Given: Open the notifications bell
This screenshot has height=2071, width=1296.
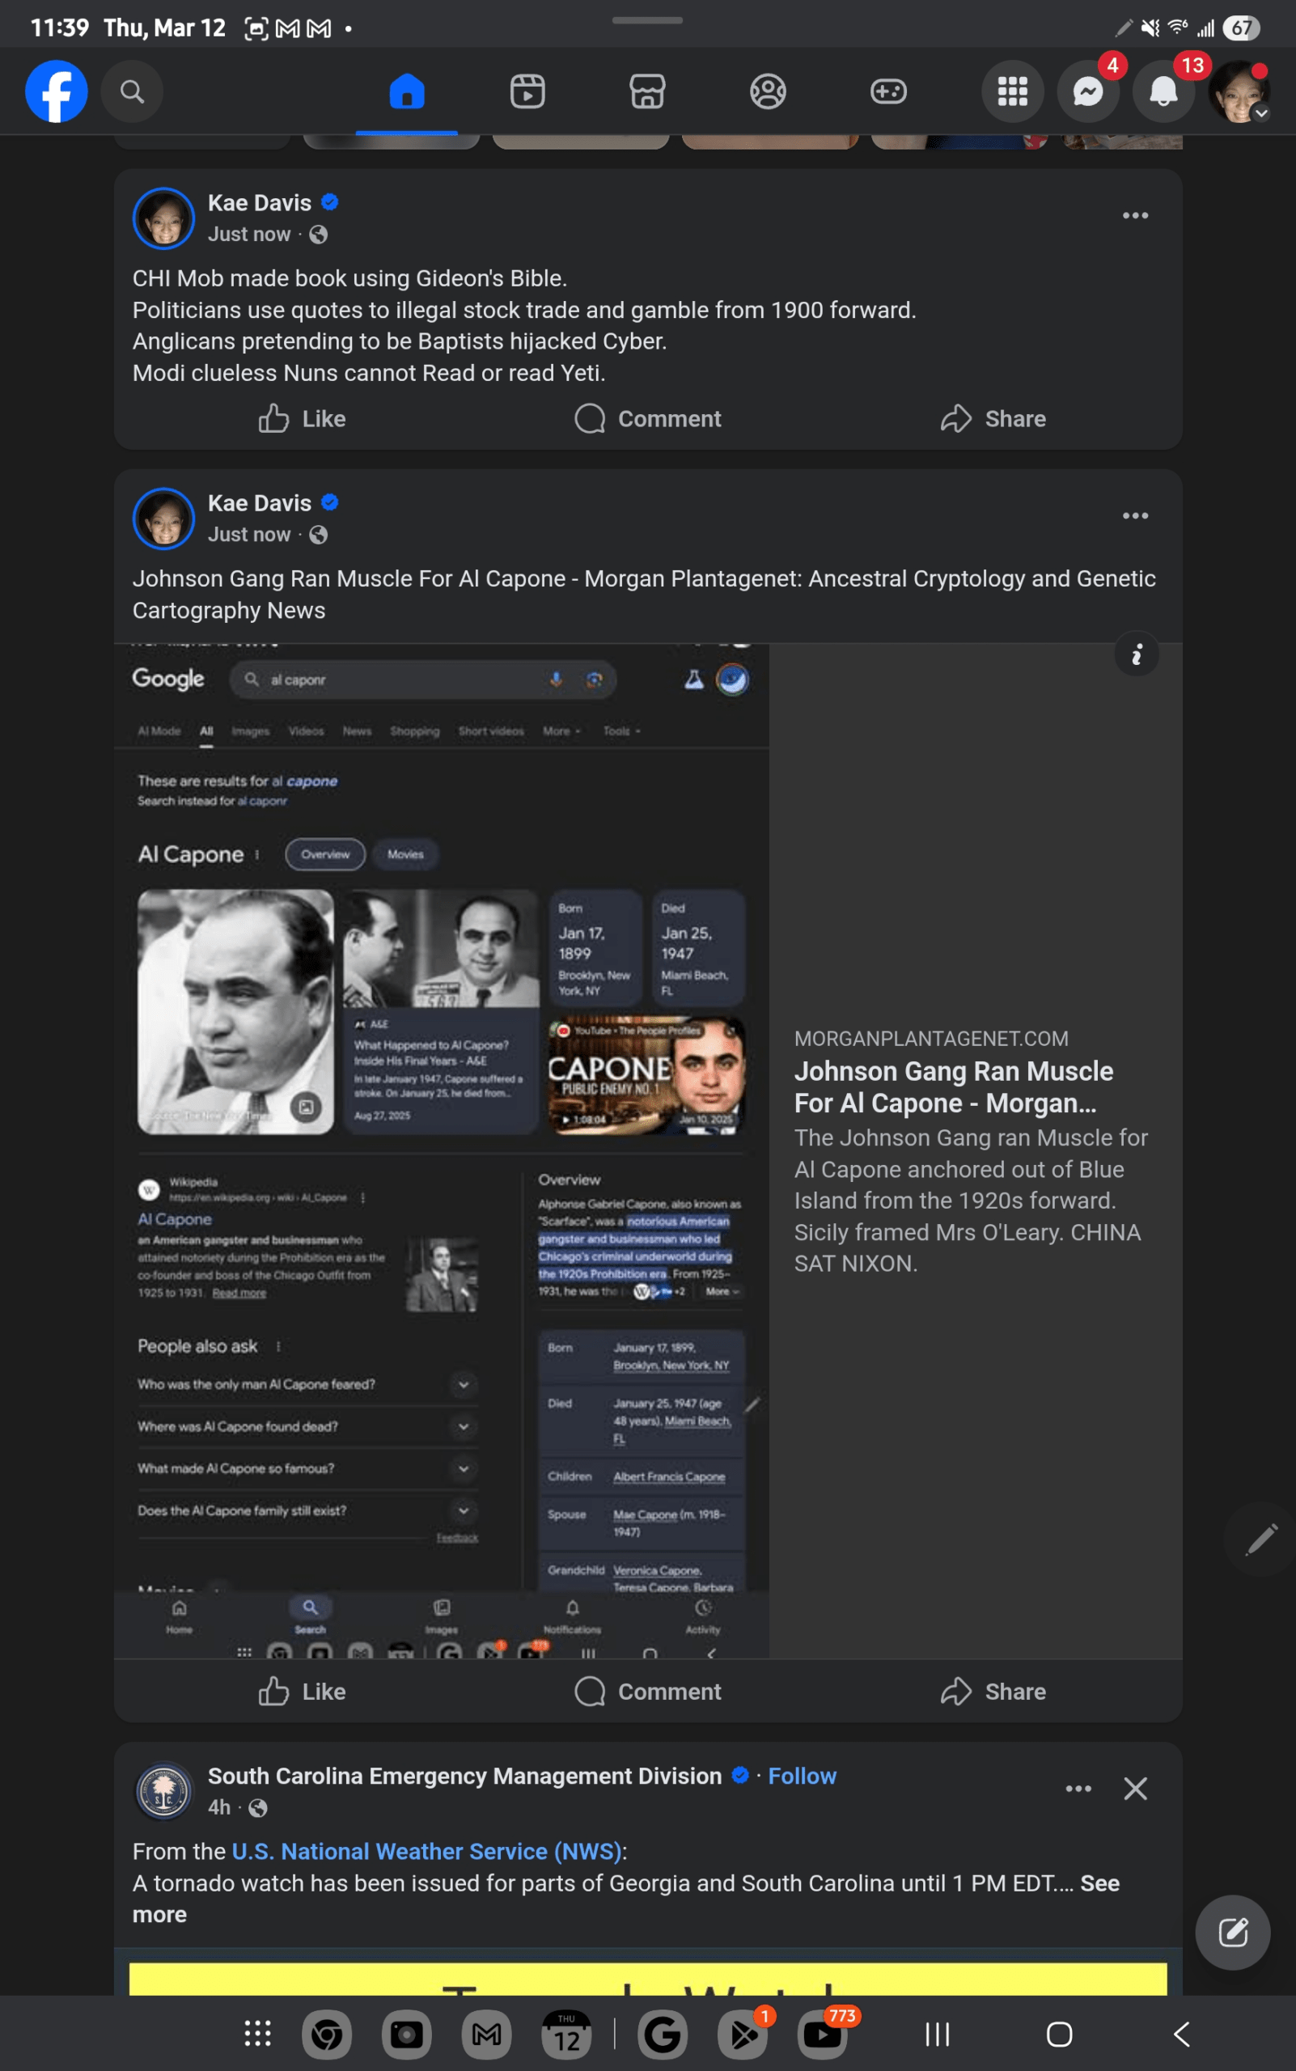Looking at the screenshot, I should [1163, 91].
